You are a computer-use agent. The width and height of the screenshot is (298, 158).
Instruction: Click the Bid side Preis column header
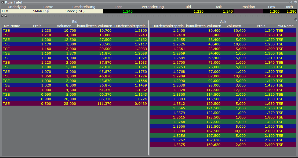point(37,26)
